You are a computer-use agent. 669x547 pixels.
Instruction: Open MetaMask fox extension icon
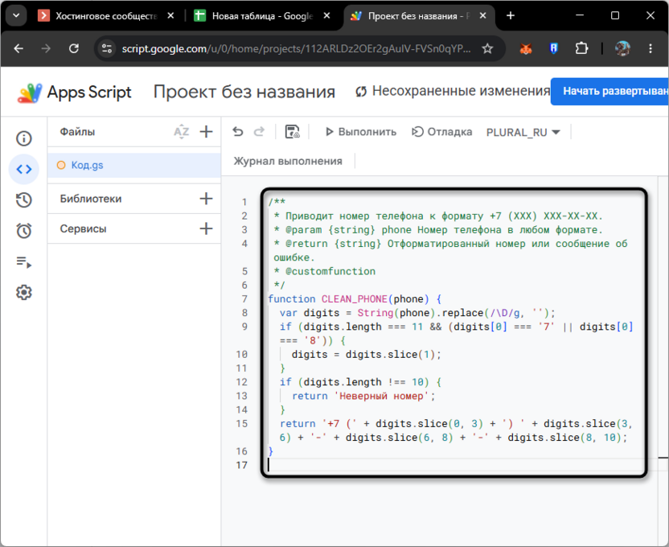tap(526, 48)
